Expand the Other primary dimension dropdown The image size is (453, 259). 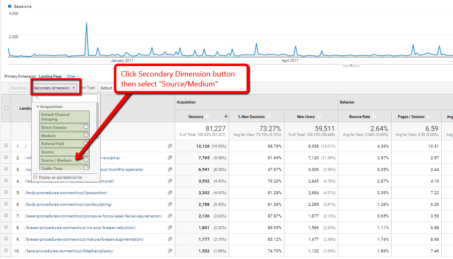tap(73, 76)
